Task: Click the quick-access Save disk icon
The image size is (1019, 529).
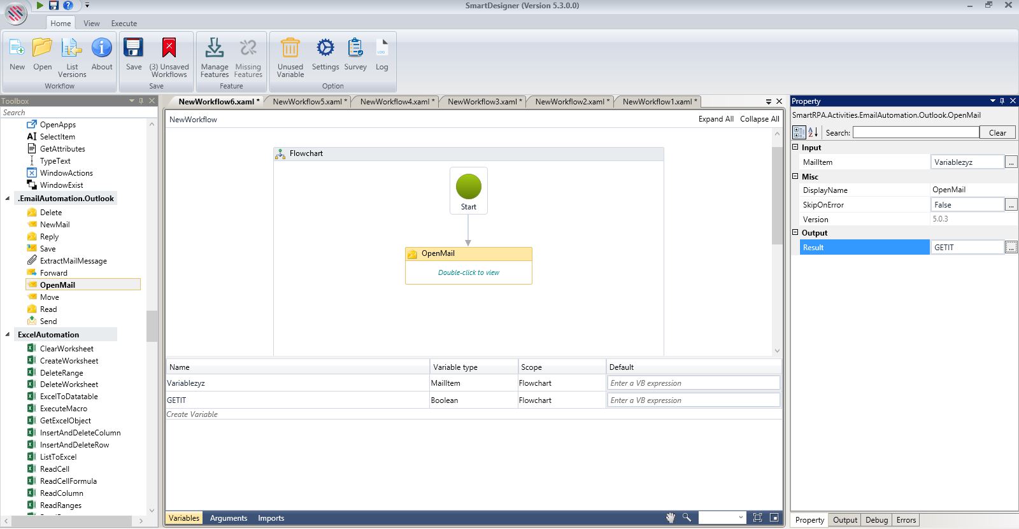Action: 53,5
